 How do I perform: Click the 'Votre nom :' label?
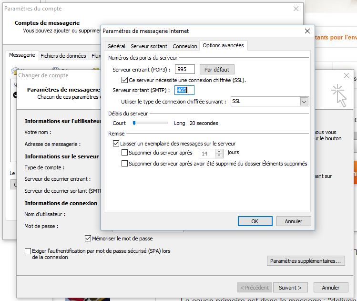pos(38,133)
